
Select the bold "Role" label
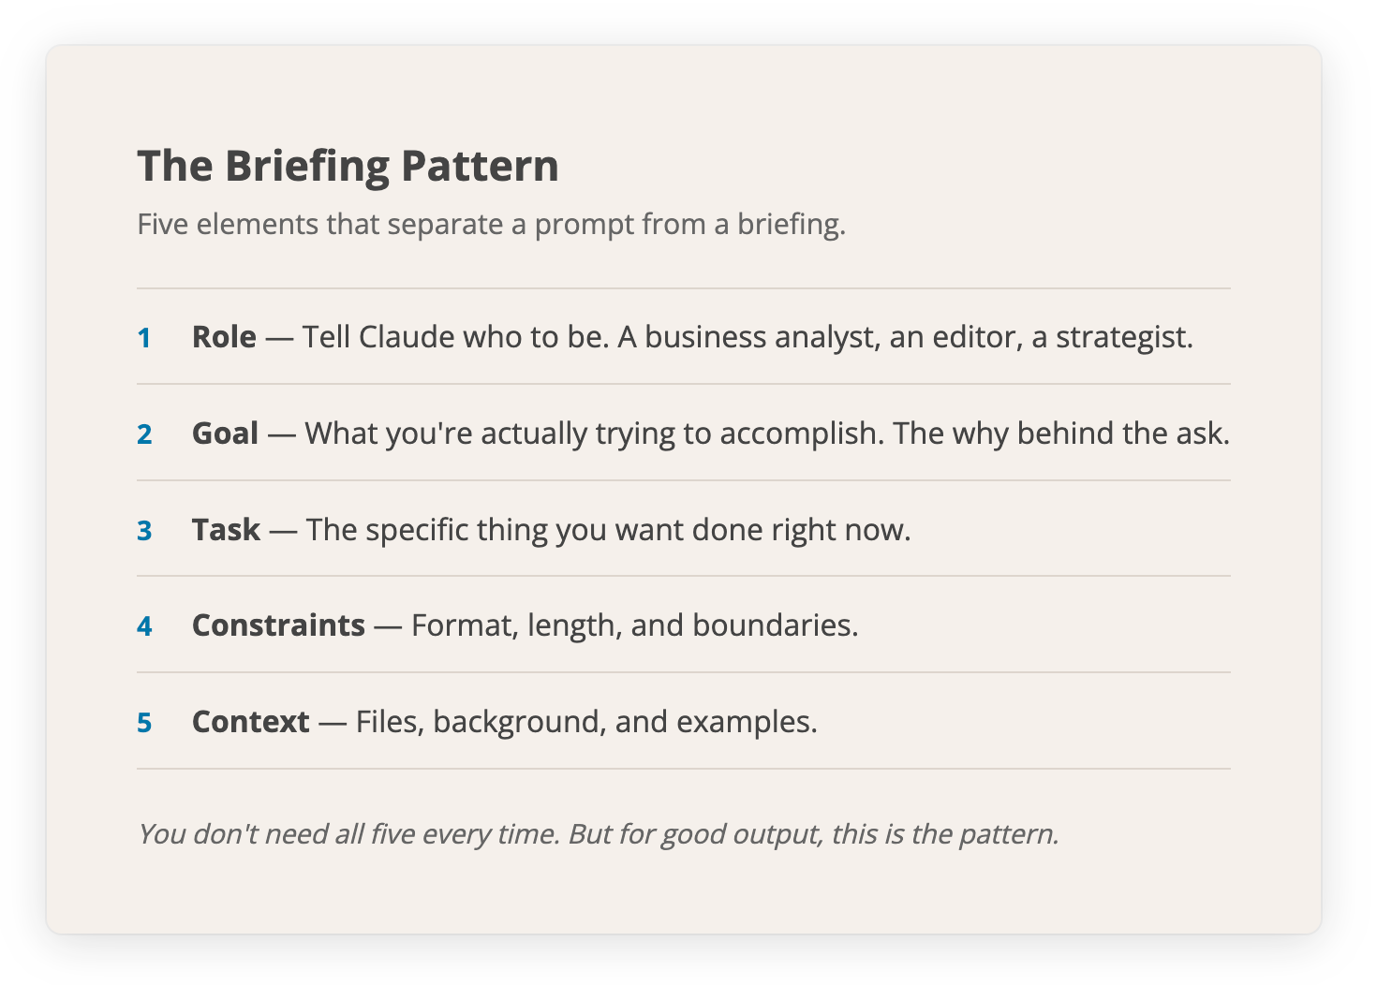point(224,337)
